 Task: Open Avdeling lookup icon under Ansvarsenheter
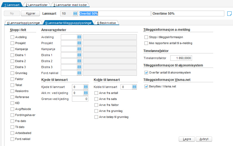(x=79, y=37)
